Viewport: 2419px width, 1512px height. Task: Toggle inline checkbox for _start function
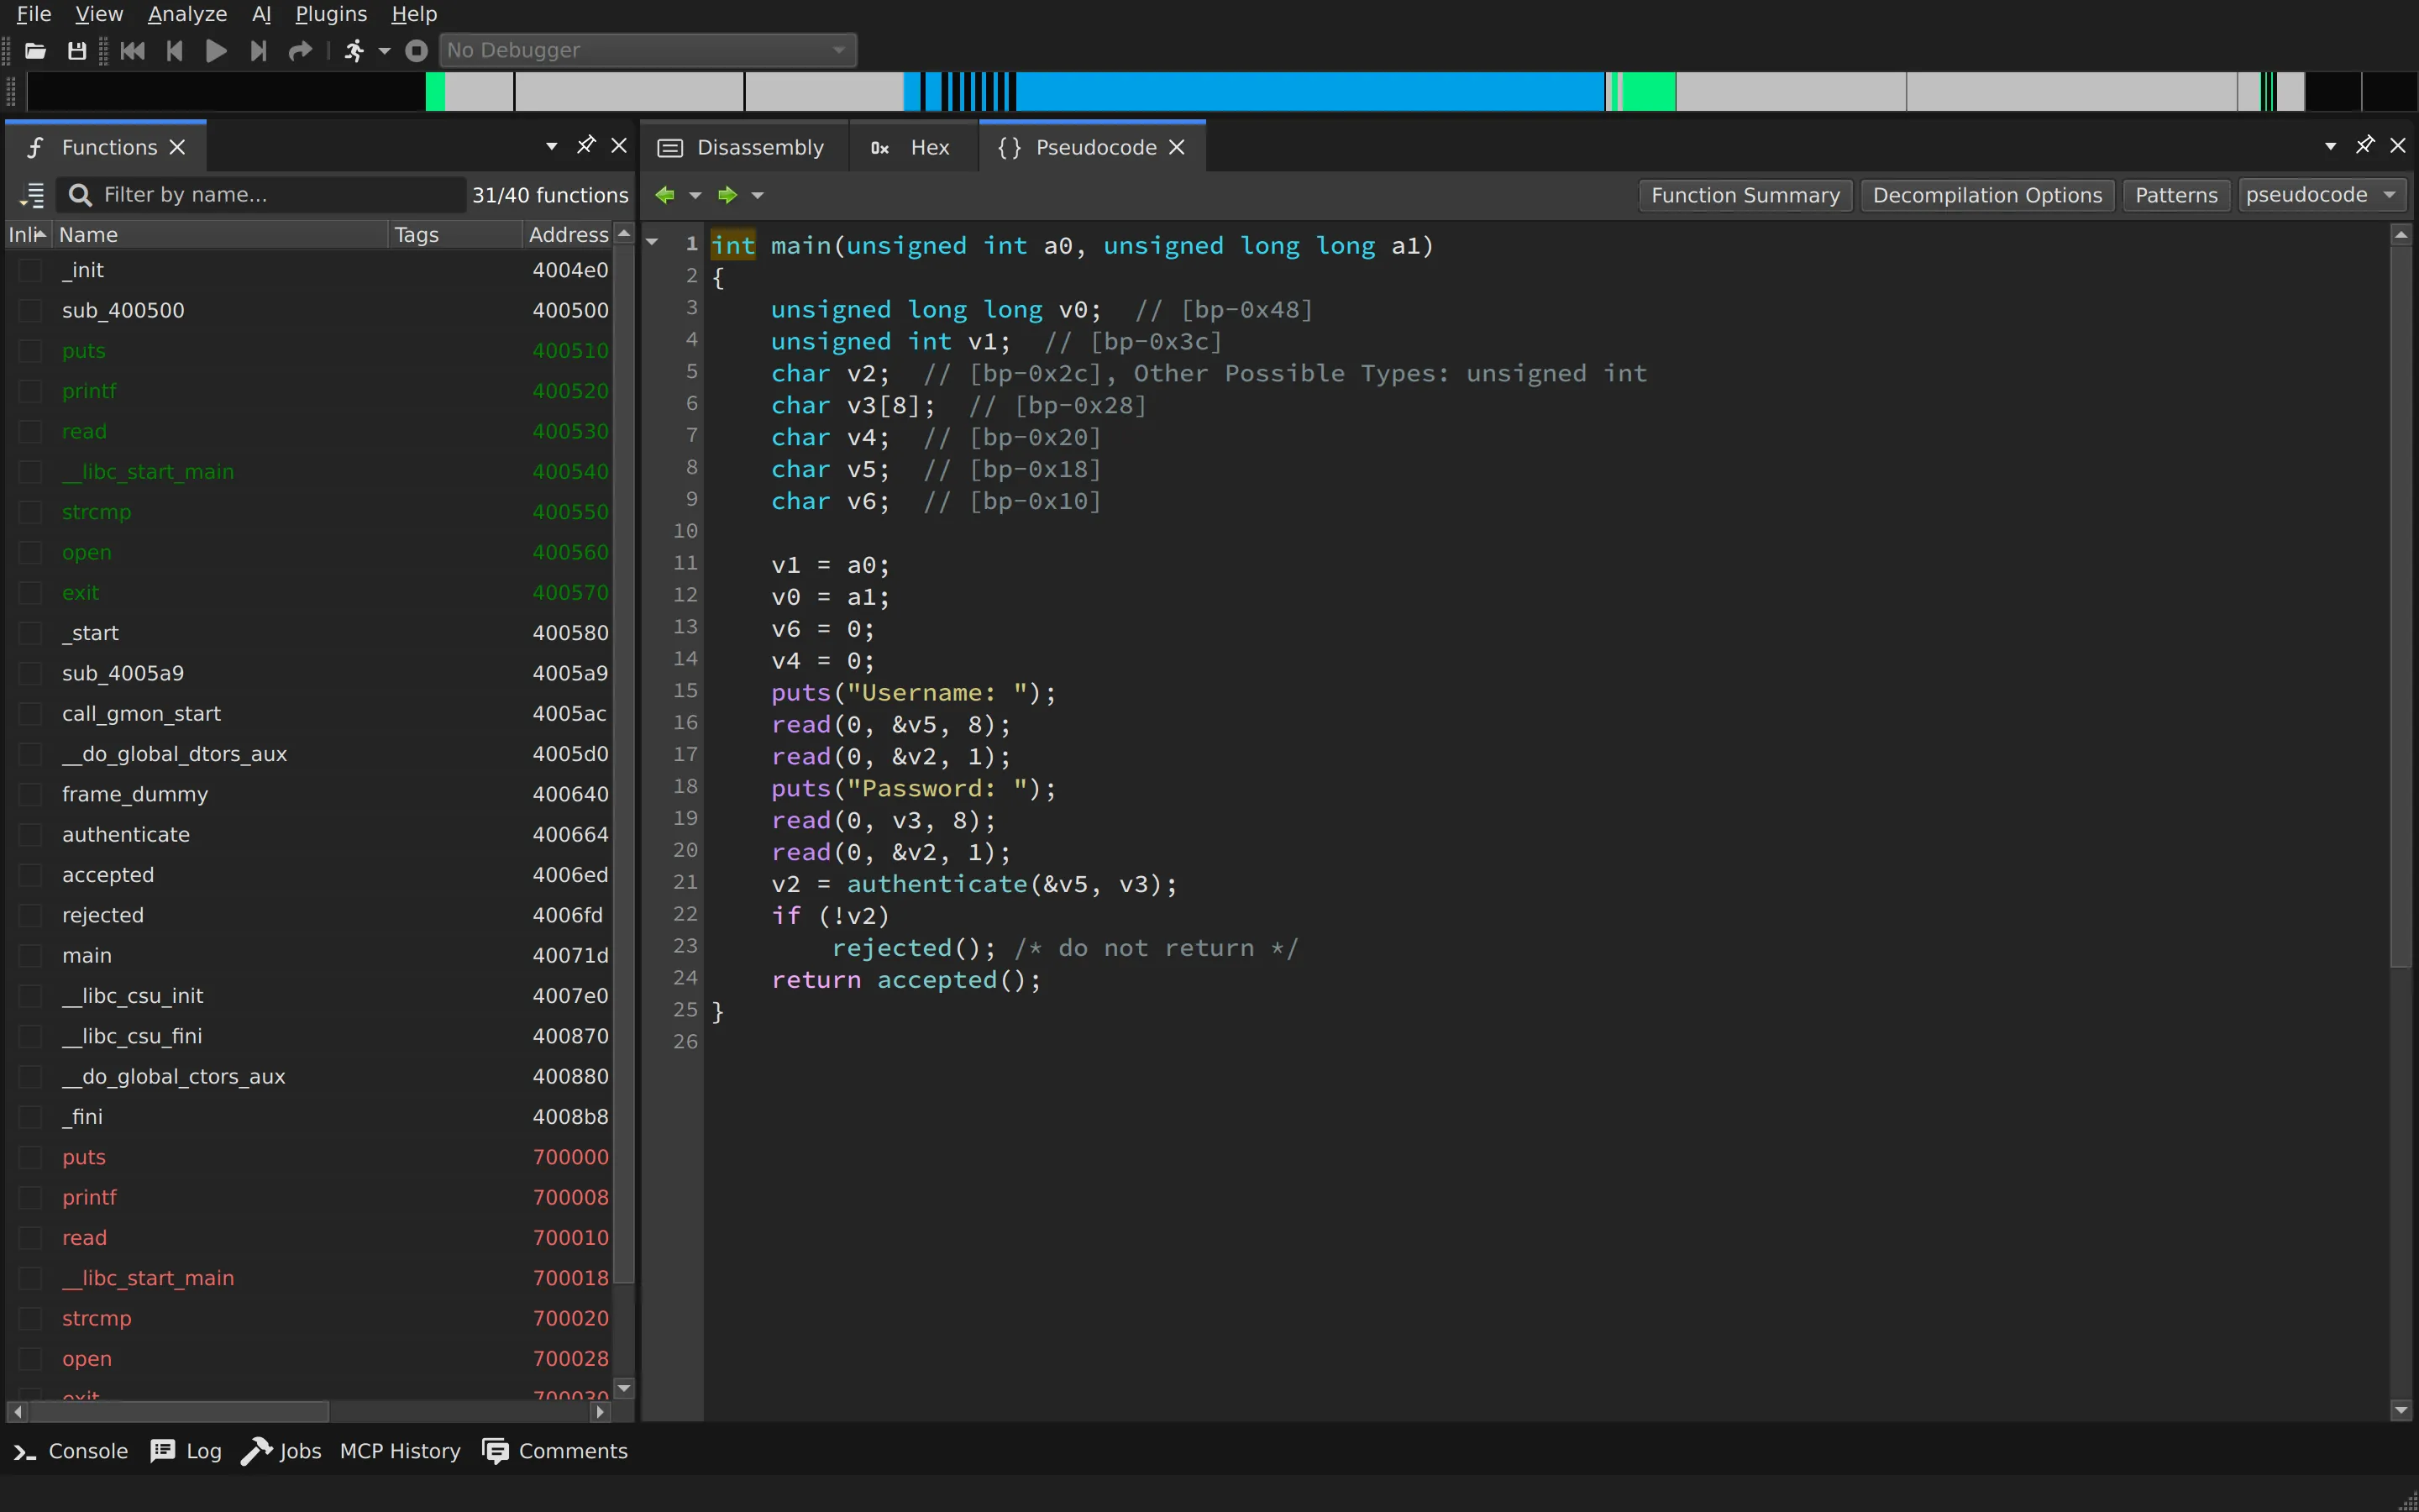click(x=31, y=633)
